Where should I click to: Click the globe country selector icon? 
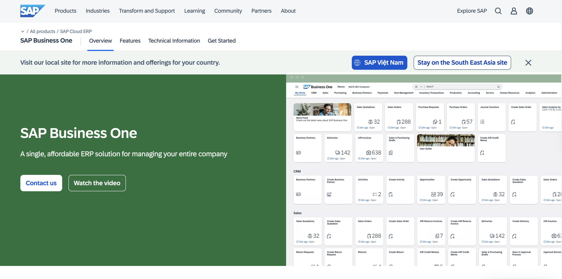click(x=529, y=11)
